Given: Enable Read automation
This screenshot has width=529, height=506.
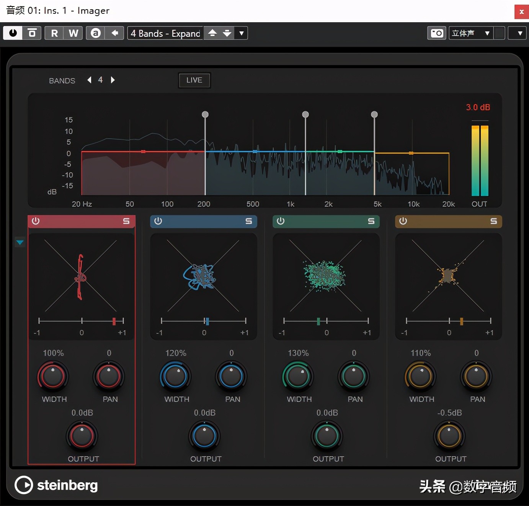Looking at the screenshot, I should (54, 33).
